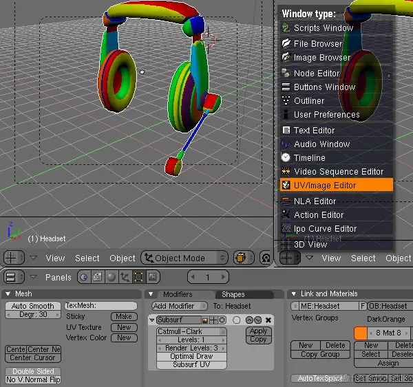Open Scene context image icon
The height and width of the screenshot is (387, 413).
(x=153, y=277)
